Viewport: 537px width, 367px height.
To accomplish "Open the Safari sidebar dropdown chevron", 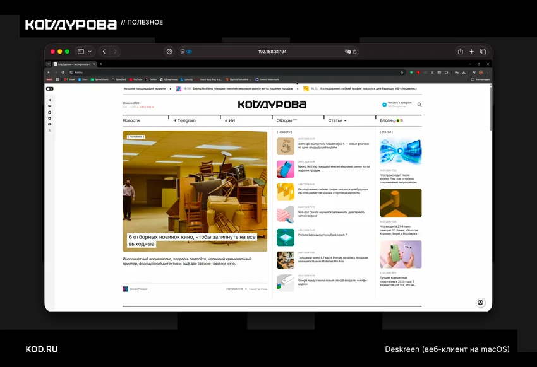I will 90,52.
